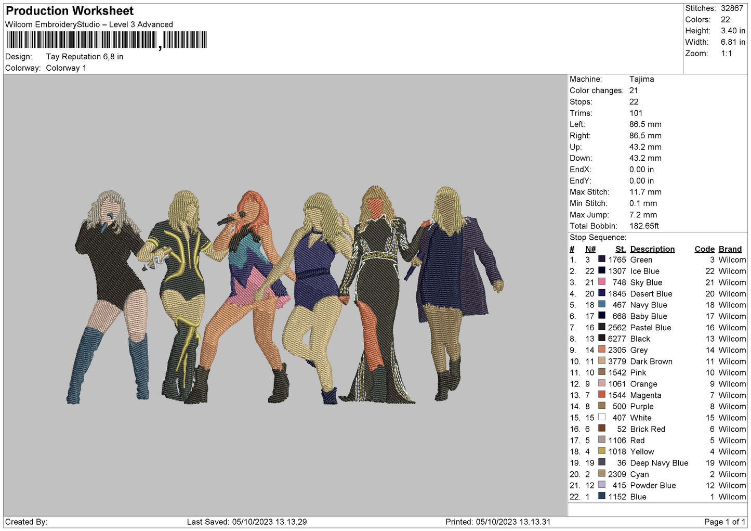Click the Orange row's color swatch
The height and width of the screenshot is (531, 751).
(601, 383)
